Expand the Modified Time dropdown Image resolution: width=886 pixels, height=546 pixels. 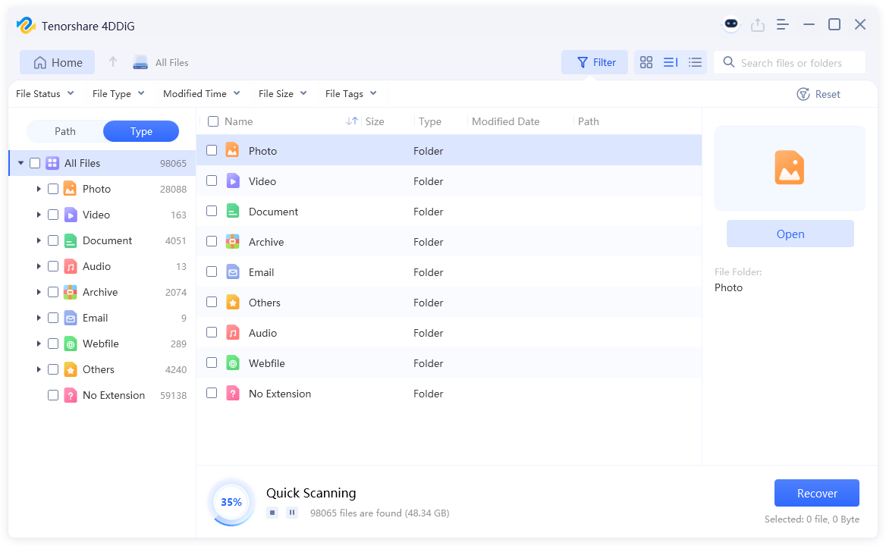(x=202, y=94)
